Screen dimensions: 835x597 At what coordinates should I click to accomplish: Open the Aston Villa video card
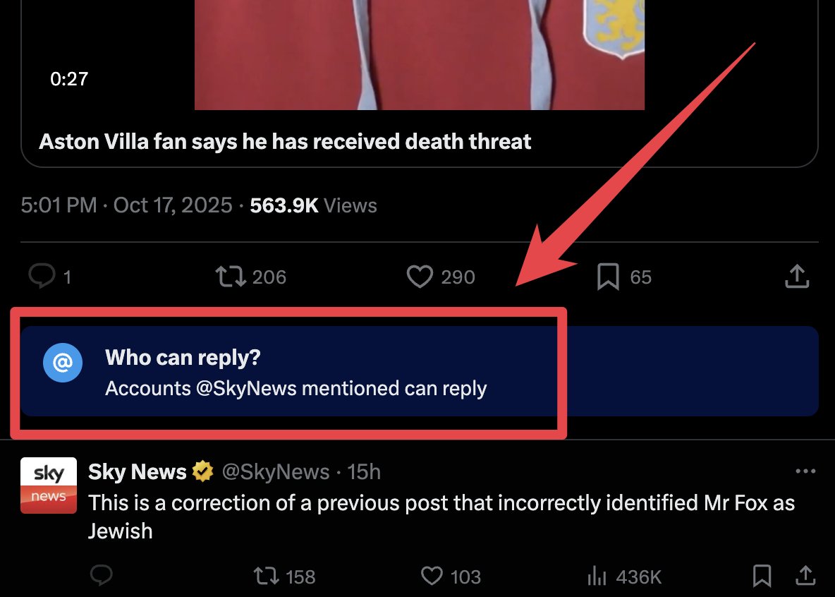tap(419, 80)
